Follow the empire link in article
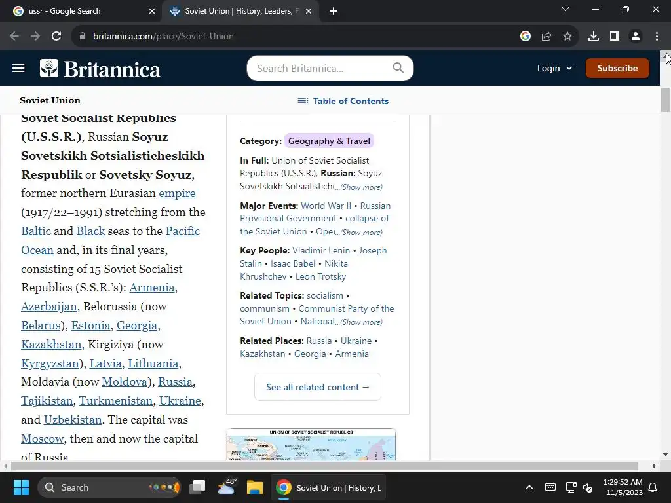The height and width of the screenshot is (503, 671). pyautogui.click(x=177, y=193)
